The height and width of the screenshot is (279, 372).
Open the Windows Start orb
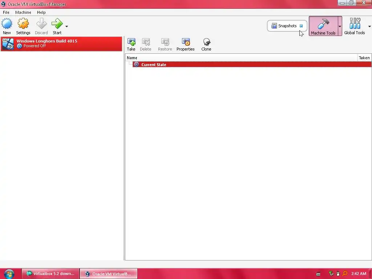[x=9, y=274]
